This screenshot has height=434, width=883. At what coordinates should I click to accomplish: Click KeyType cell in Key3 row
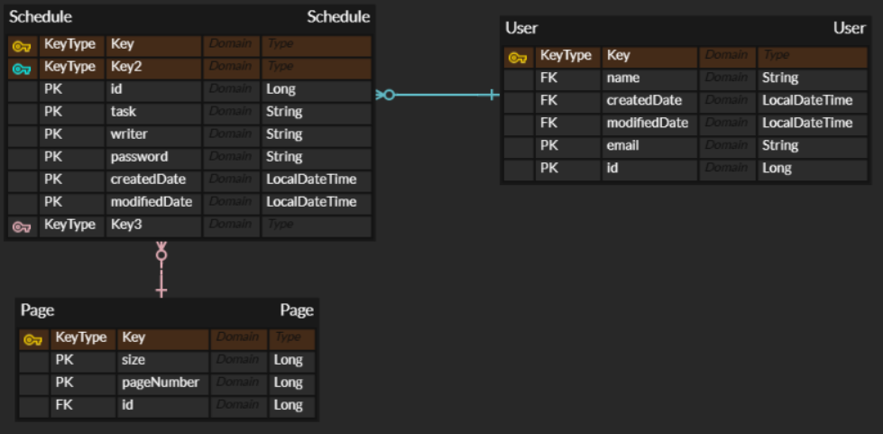tap(72, 226)
